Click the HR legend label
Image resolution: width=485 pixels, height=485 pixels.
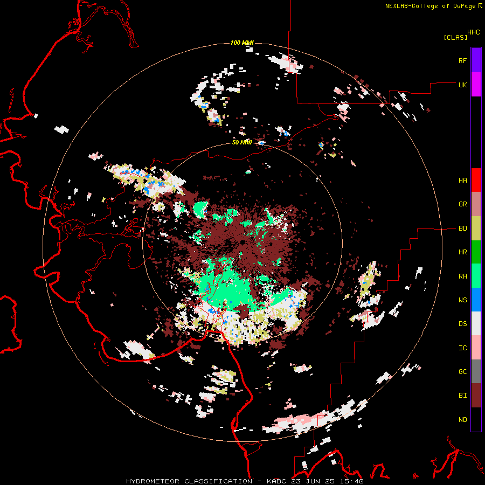[462, 252]
